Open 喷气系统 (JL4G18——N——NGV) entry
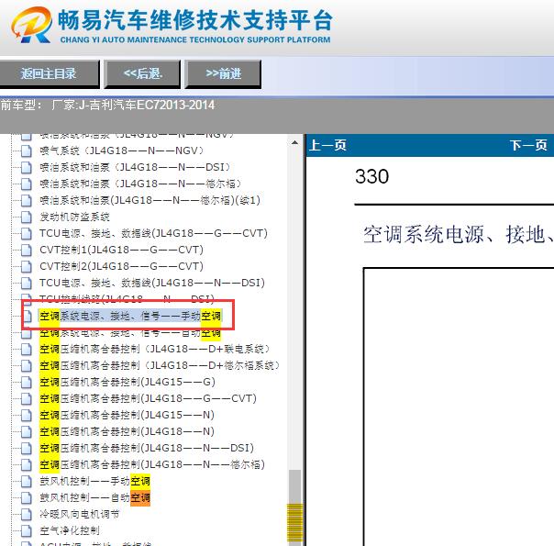The height and width of the screenshot is (546, 554). pyautogui.click(x=122, y=150)
